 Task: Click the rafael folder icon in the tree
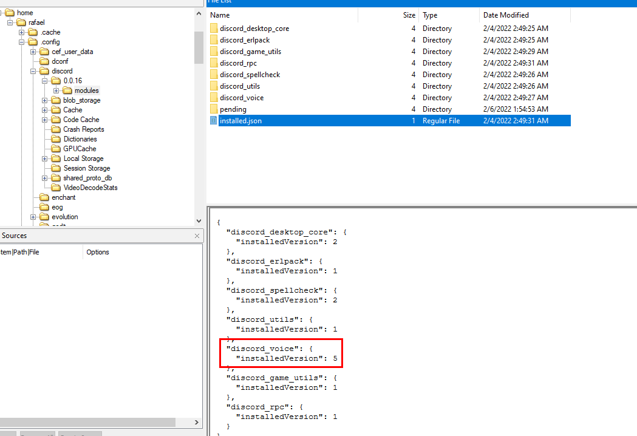tap(21, 22)
